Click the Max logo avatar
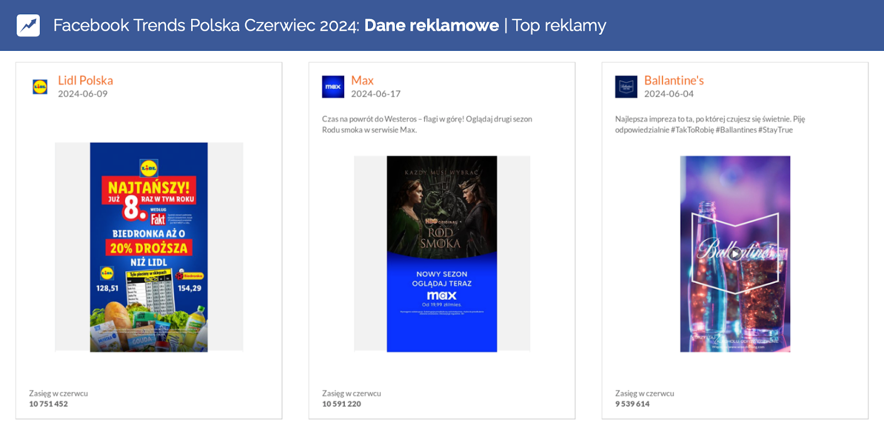Image resolution: width=884 pixels, height=434 pixels. click(x=333, y=87)
